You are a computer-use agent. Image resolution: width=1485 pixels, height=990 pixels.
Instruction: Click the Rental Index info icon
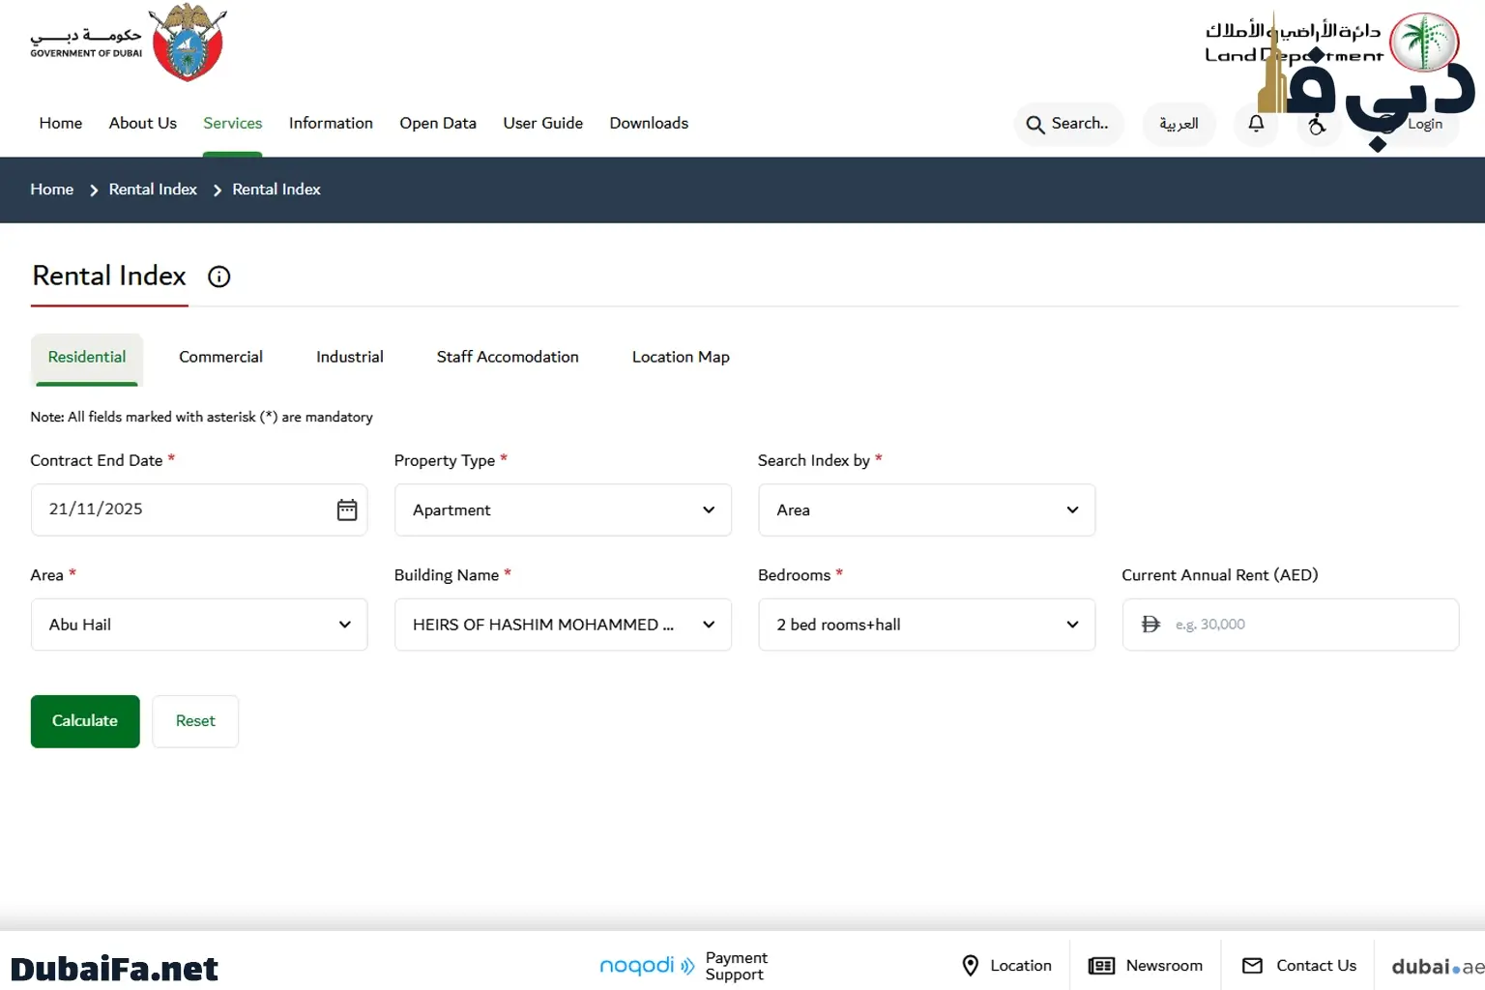(x=219, y=277)
